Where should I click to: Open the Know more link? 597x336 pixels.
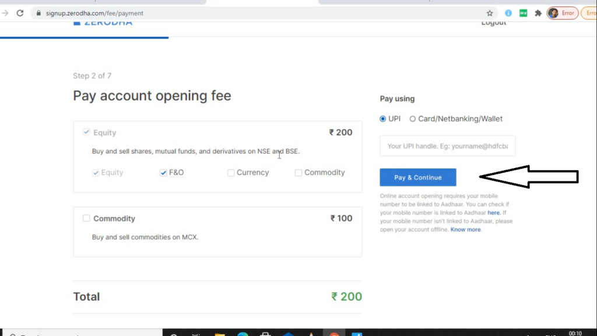tap(465, 229)
